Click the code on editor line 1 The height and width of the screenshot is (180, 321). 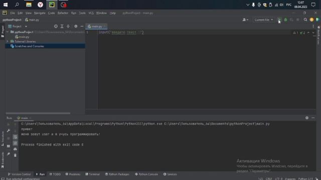click(121, 32)
